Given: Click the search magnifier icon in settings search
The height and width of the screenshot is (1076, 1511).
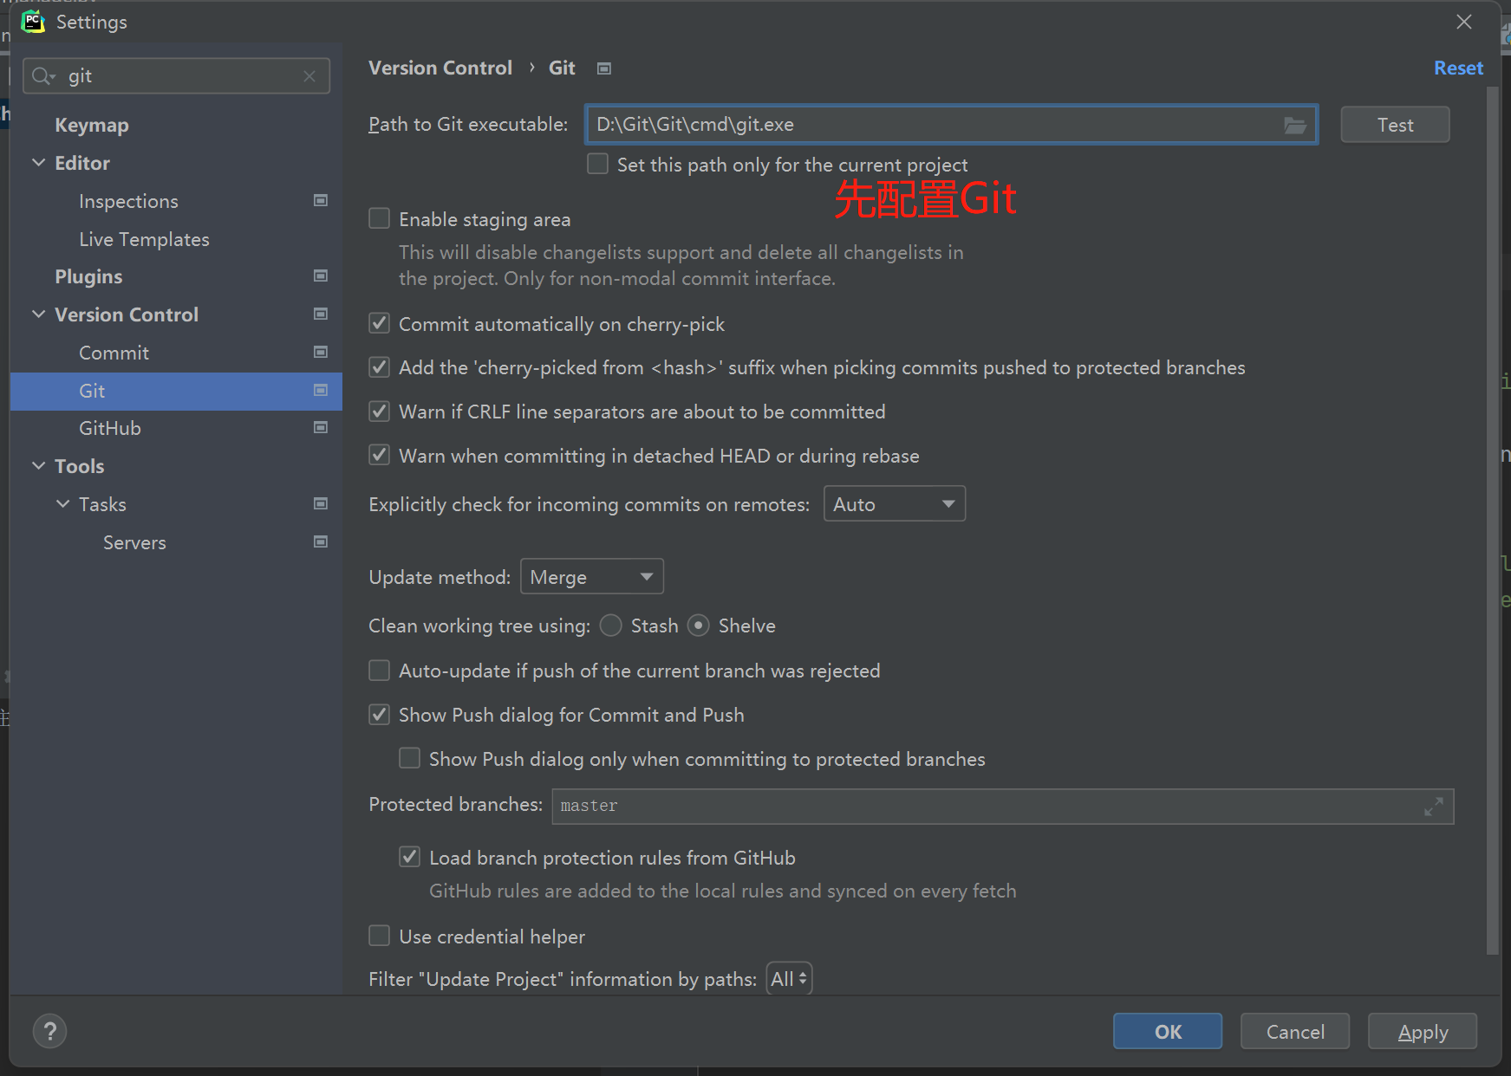Looking at the screenshot, I should click(42, 76).
